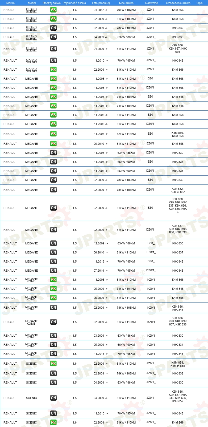Select the 'K4M 866, K4M 858' engine cell
208x427 pixels.
pos(178,134)
